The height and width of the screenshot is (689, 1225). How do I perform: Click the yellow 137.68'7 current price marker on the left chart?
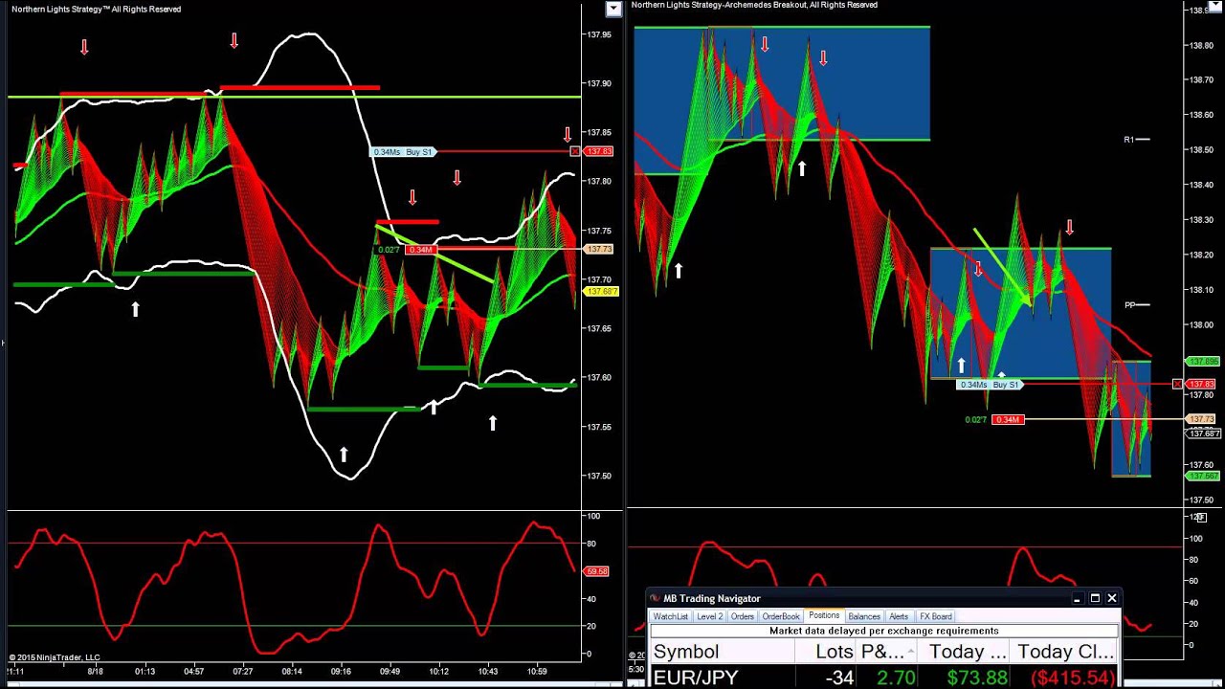pos(602,291)
